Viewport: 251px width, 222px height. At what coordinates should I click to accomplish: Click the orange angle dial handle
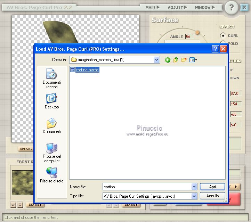point(197,32)
